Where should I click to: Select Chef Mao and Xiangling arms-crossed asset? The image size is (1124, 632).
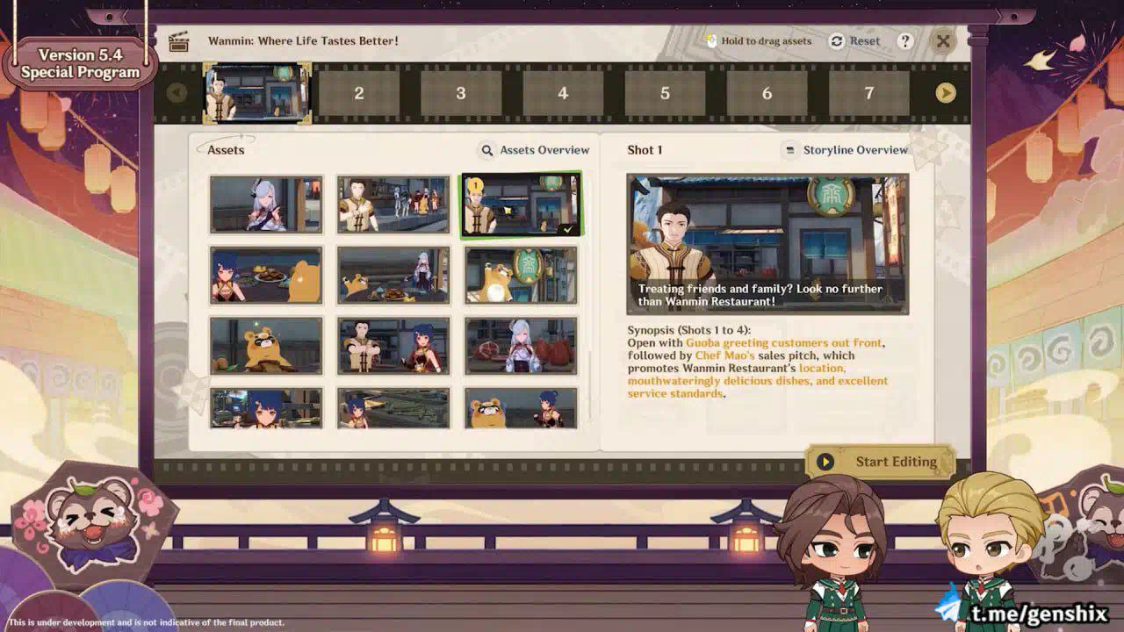[x=393, y=346]
